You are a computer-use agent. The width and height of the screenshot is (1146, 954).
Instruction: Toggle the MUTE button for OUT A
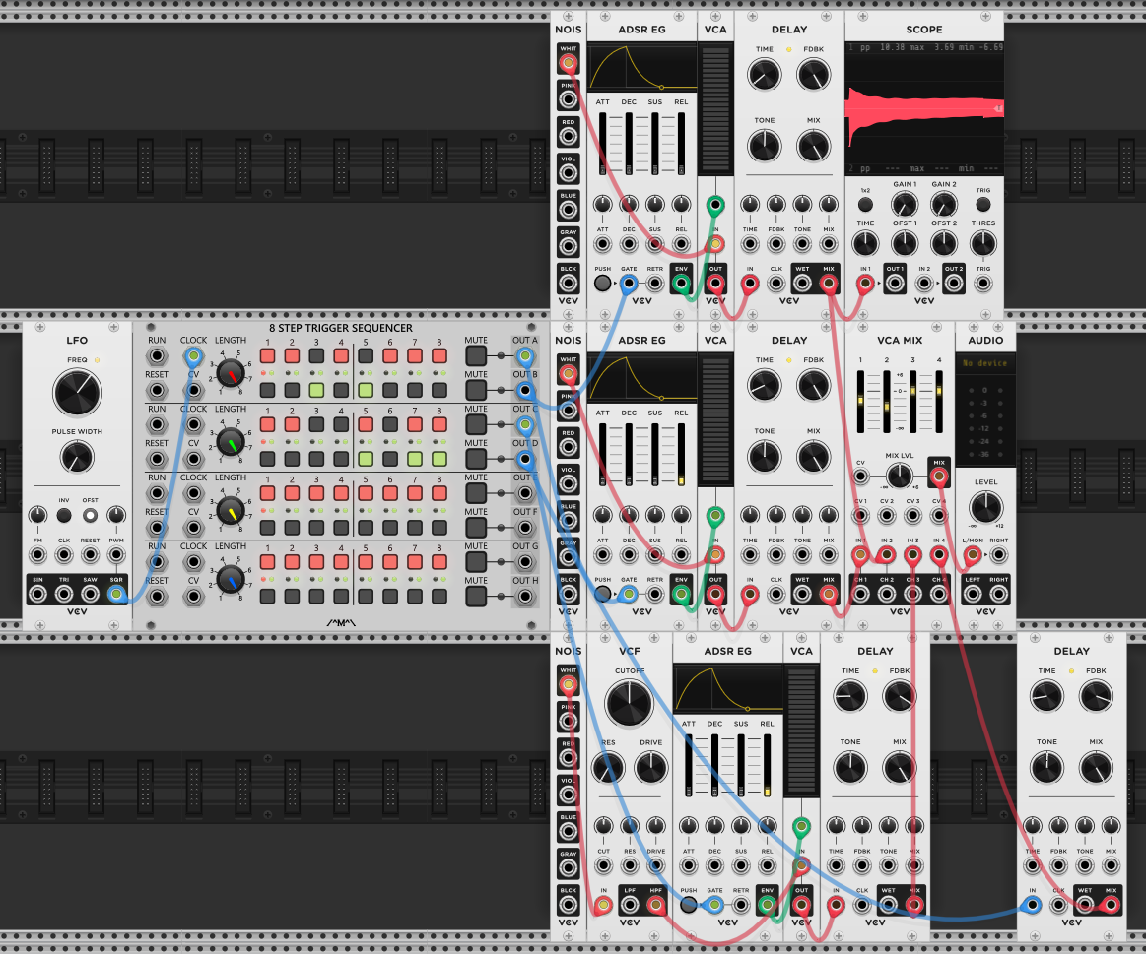(476, 356)
